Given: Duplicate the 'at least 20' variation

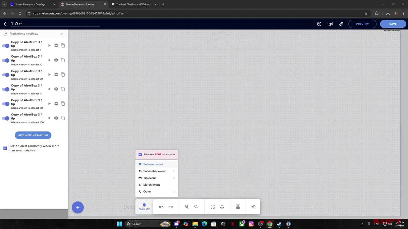Looking at the screenshot, I should tap(63, 74).
